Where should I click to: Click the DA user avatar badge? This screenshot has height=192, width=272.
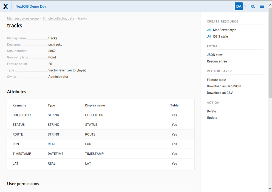[x=239, y=6]
